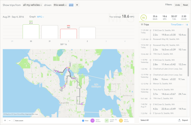The width and height of the screenshot is (191, 125).
Task: Open the 1:18 PM Yesterday trip to E McGraw St
Action: 163,65
